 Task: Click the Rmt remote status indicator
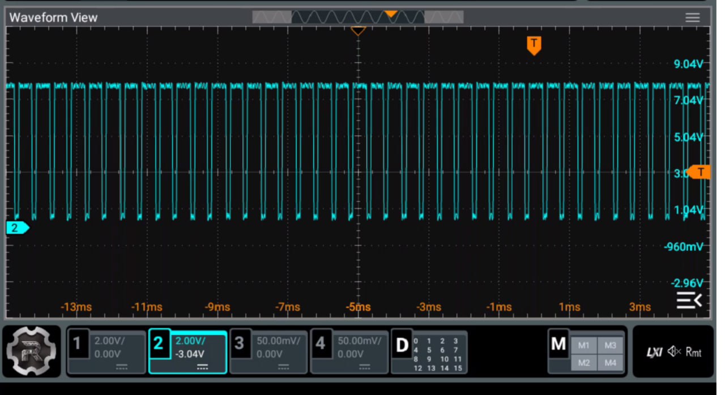(693, 352)
